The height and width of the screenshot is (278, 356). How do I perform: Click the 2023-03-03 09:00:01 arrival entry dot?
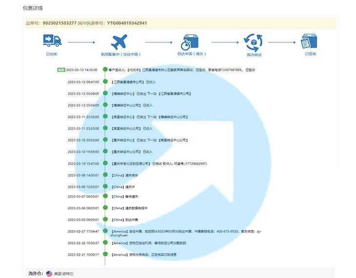[105, 219]
